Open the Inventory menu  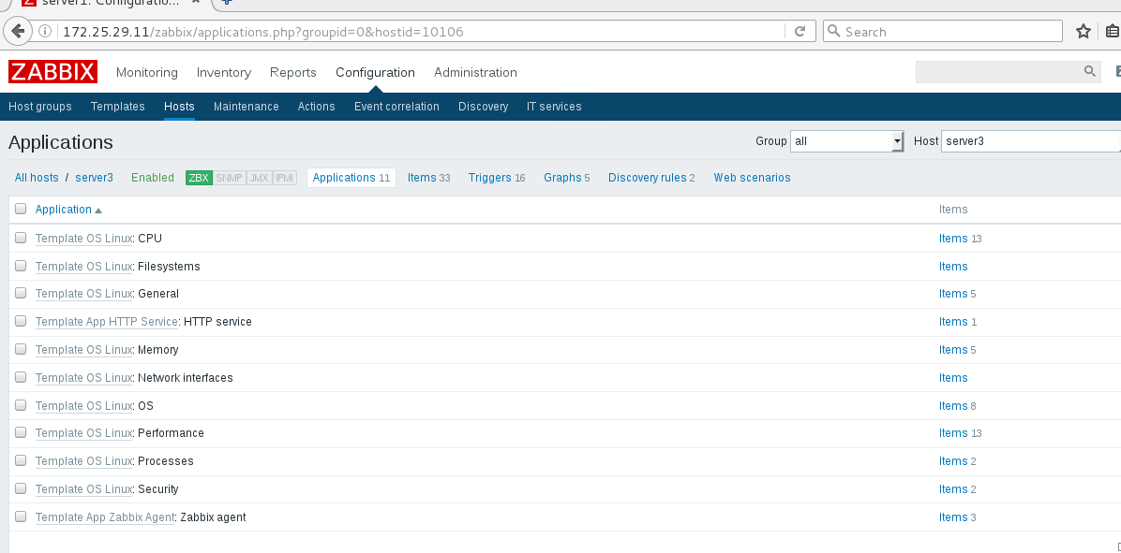[224, 72]
